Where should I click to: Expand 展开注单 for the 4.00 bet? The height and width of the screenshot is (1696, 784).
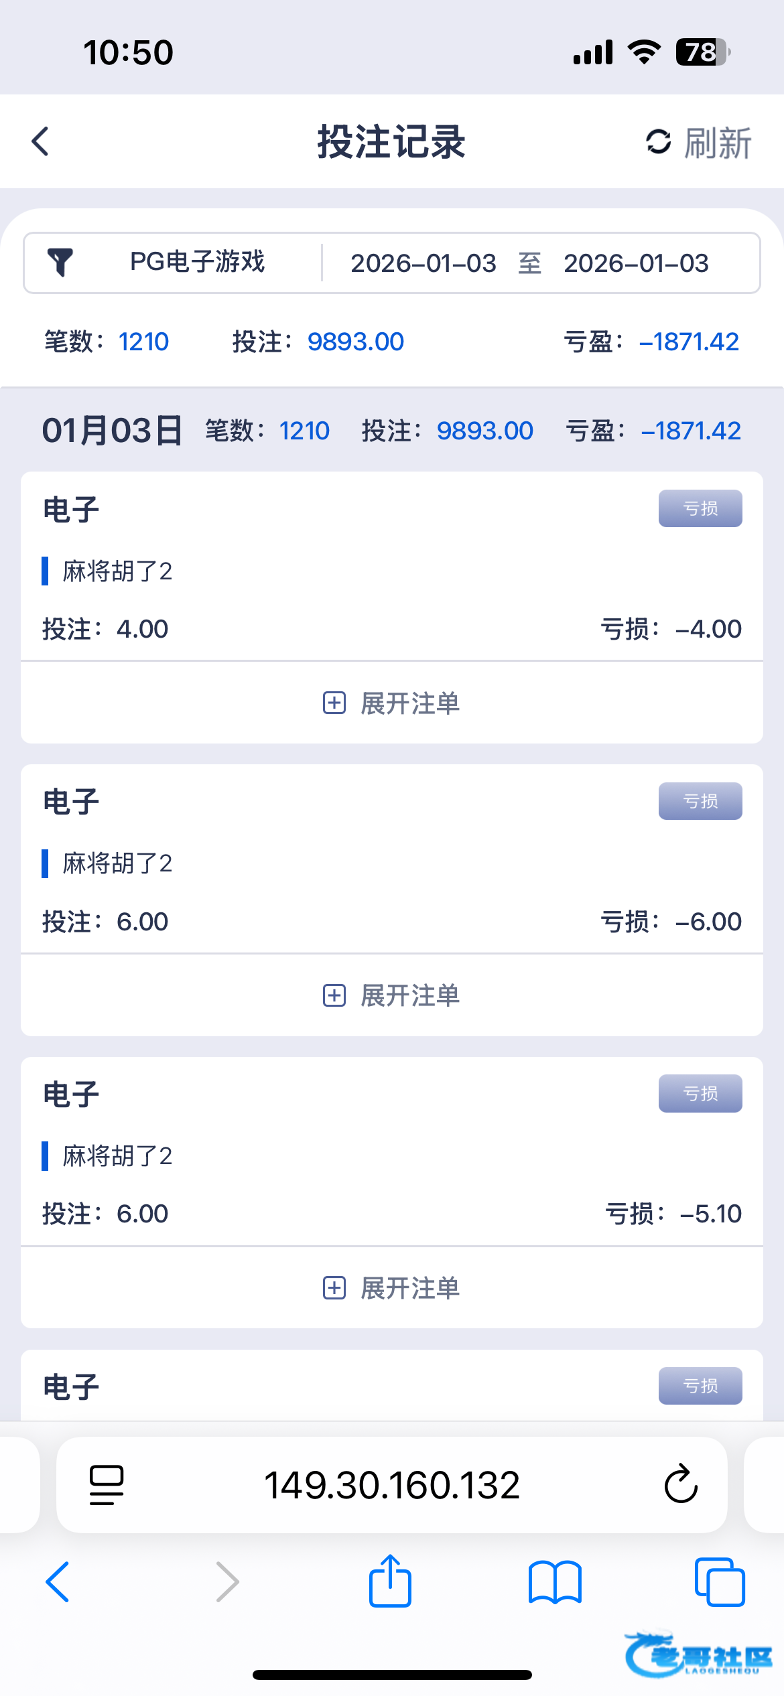click(x=391, y=703)
